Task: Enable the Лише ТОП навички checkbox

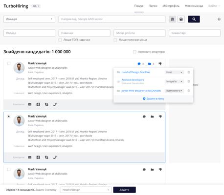Action: [60, 40]
